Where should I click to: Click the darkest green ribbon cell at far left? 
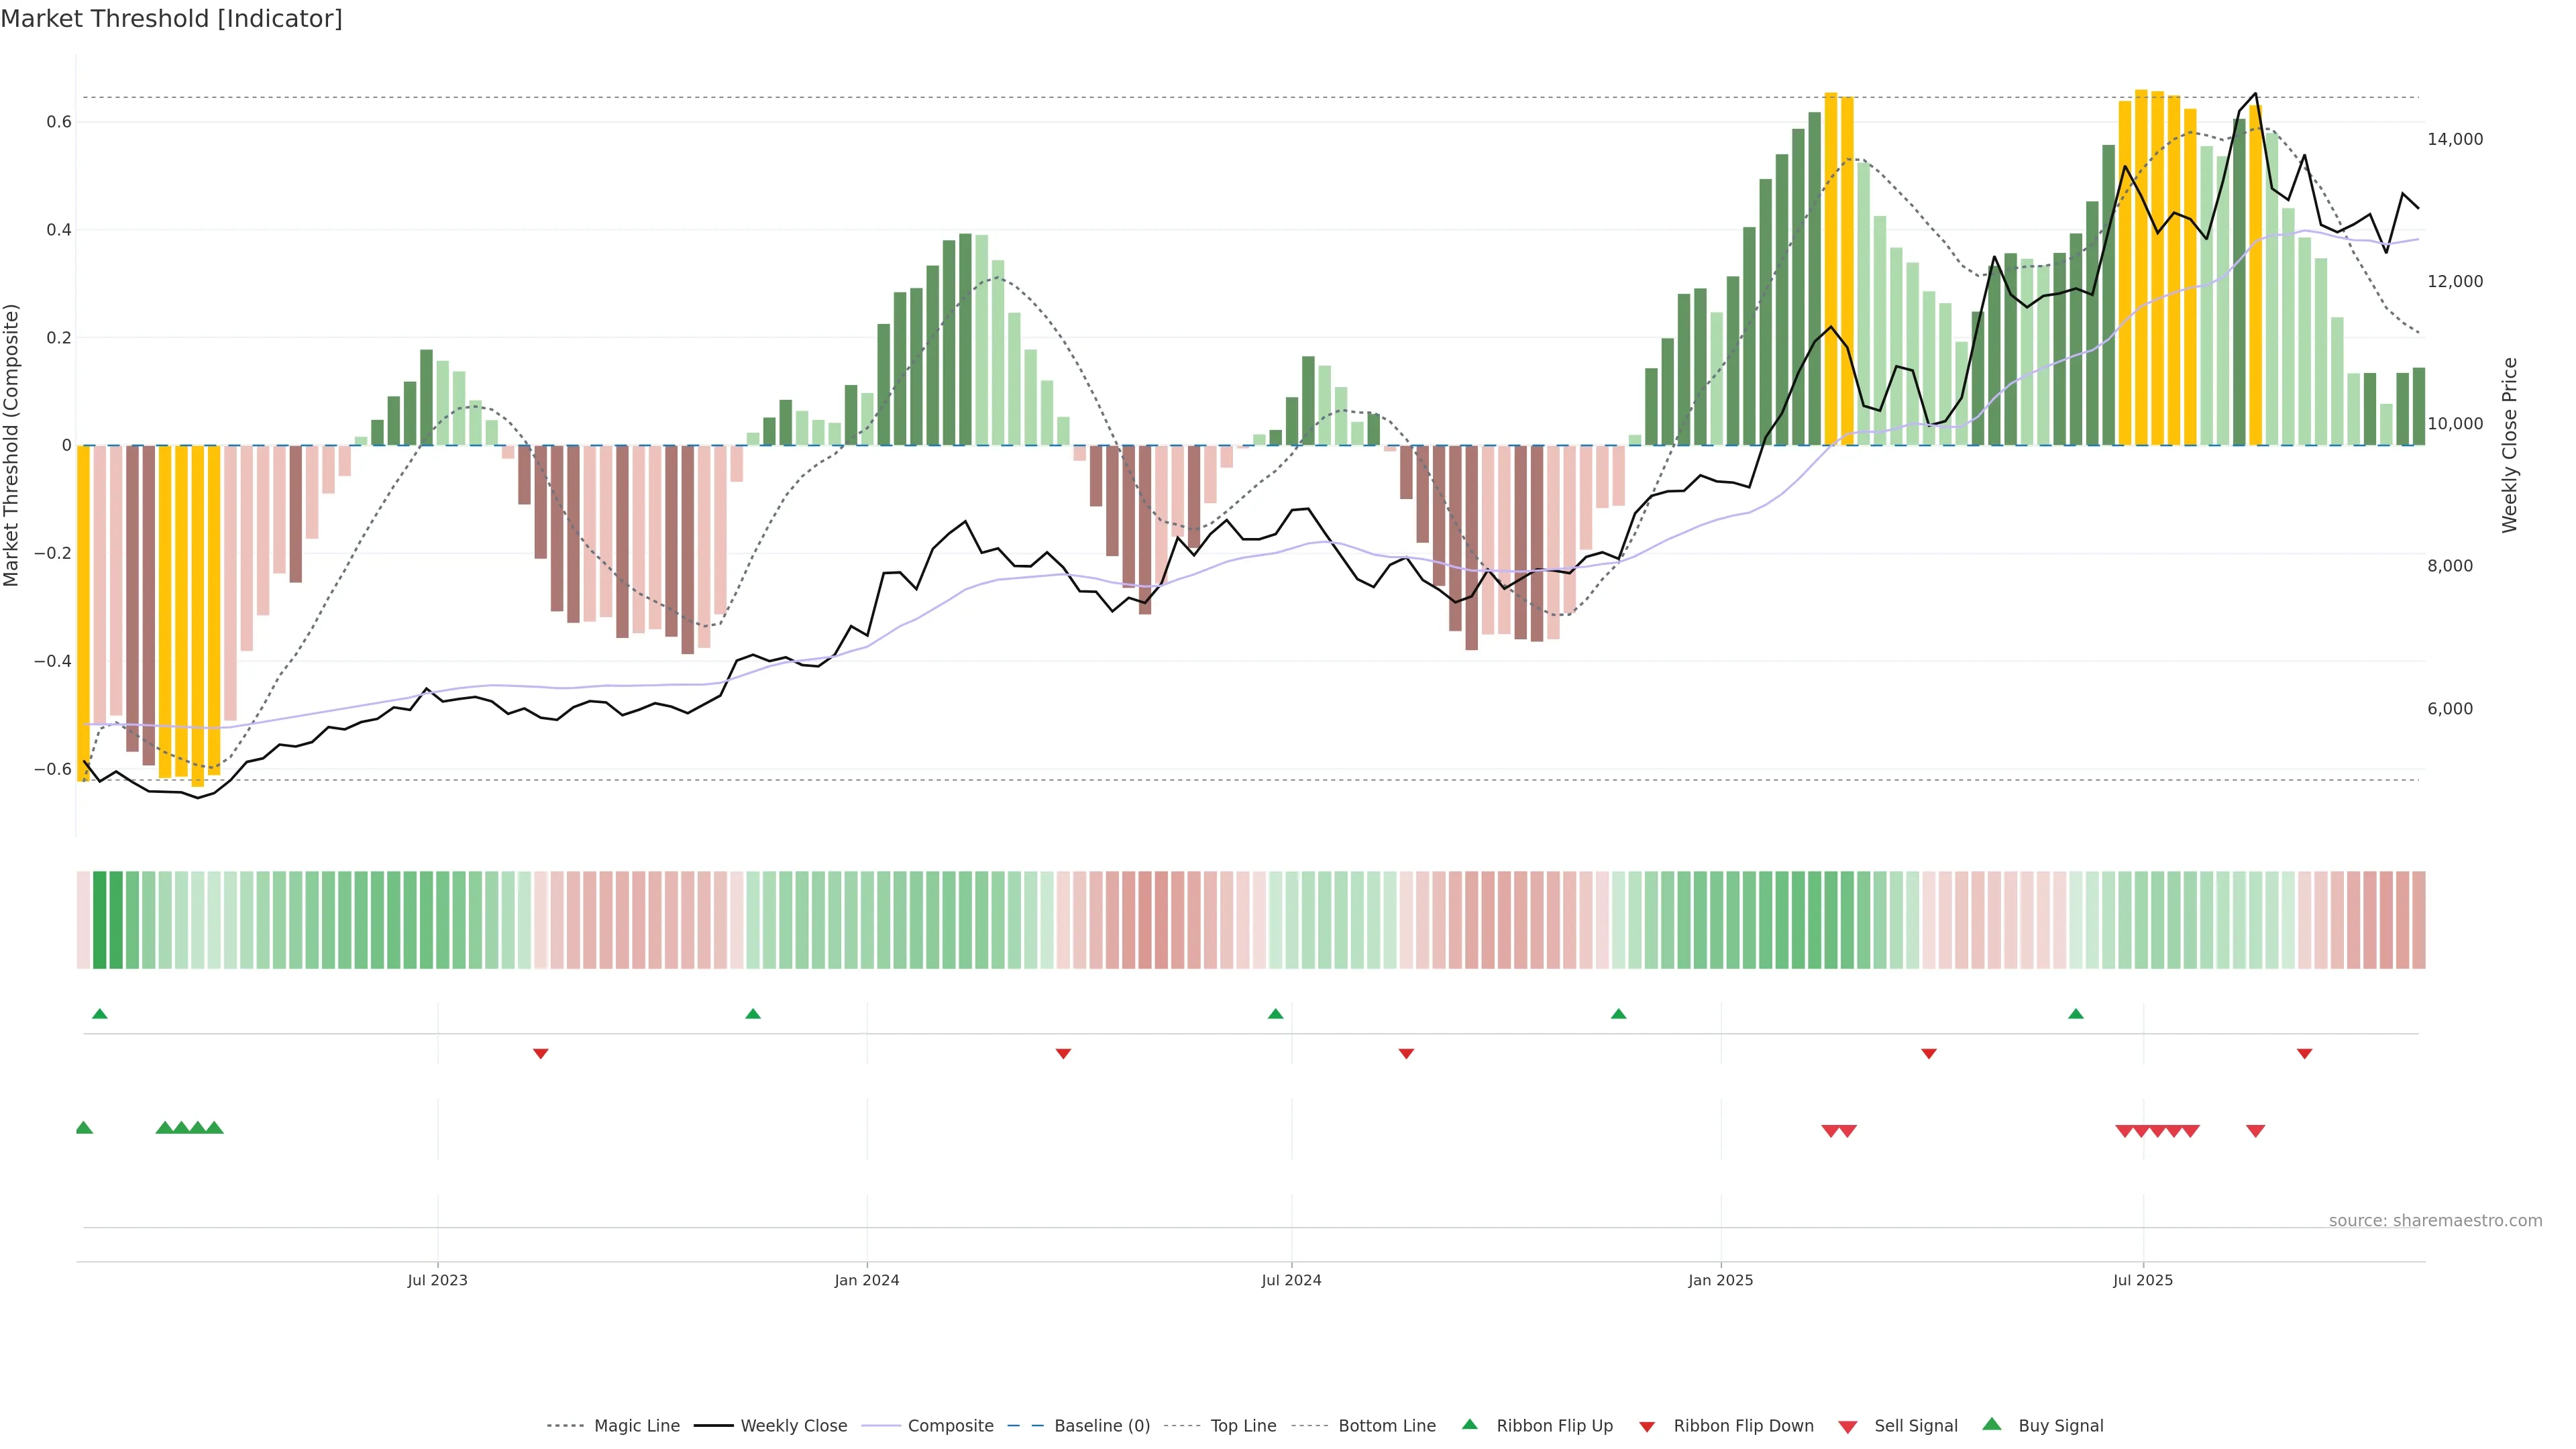click(x=100, y=920)
